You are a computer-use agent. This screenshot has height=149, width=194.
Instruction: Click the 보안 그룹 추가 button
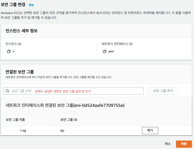163,91
